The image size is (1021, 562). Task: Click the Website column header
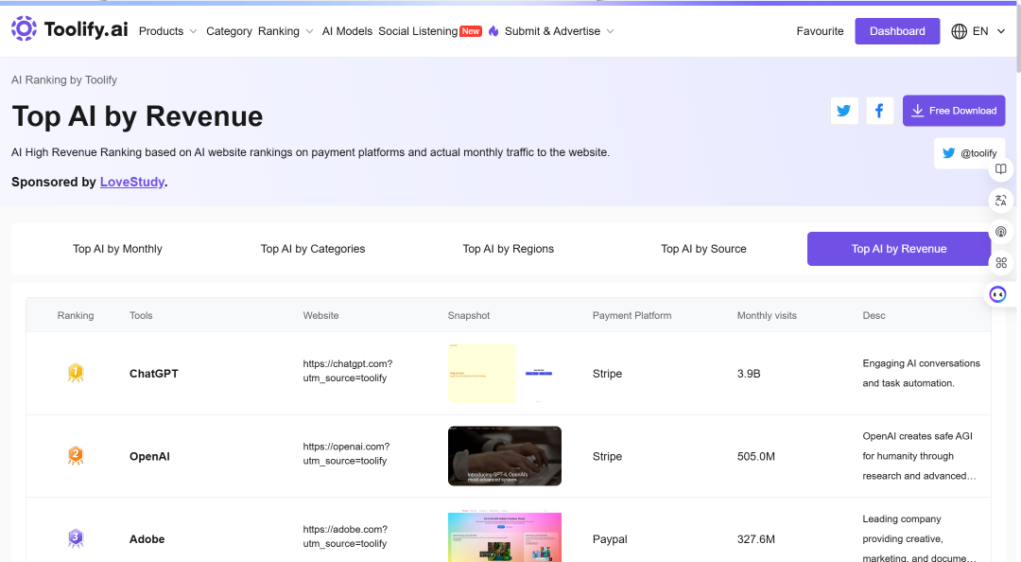320,316
